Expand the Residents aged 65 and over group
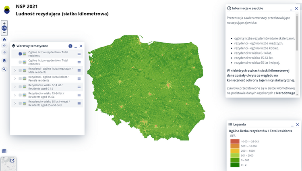The width and height of the screenshot is (302, 171). (15, 104)
